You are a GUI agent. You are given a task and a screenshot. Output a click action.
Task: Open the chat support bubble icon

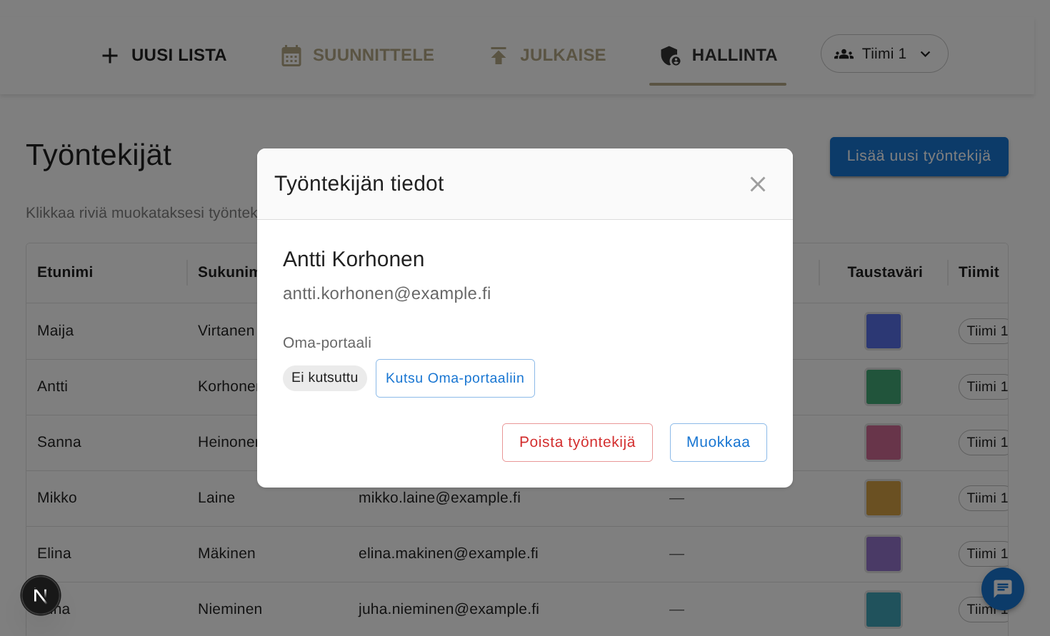[1003, 589]
